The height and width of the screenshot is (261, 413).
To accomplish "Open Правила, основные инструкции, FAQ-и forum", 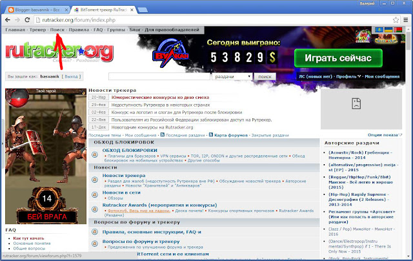I will [152, 232].
